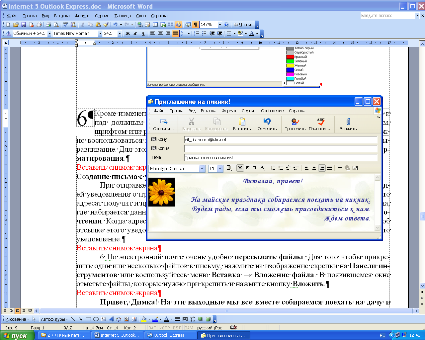Toggle Justify alignment in Word toolbar
This screenshot has width=425, height=340.
[176, 34]
